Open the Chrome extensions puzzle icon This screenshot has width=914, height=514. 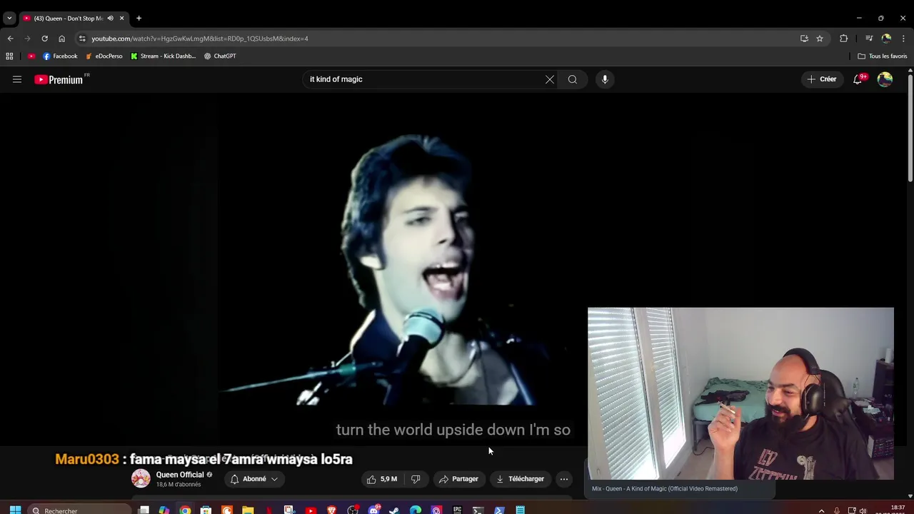click(x=843, y=39)
